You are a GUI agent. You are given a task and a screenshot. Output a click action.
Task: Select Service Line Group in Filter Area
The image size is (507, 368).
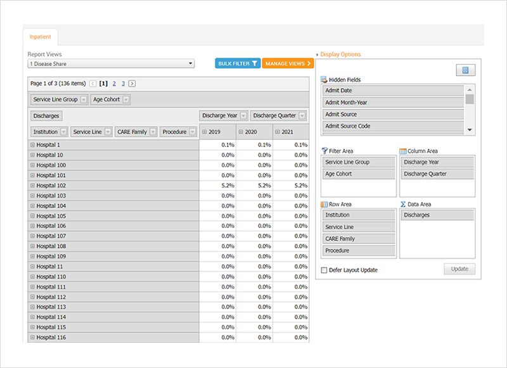(x=359, y=162)
